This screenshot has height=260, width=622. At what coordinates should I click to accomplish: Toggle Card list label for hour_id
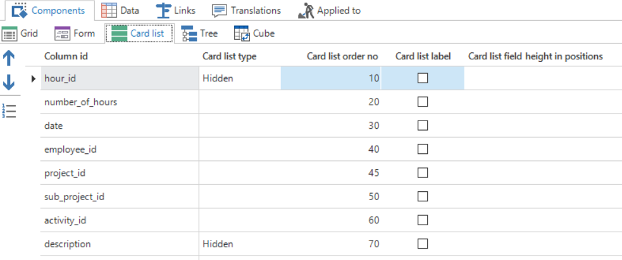coord(423,78)
